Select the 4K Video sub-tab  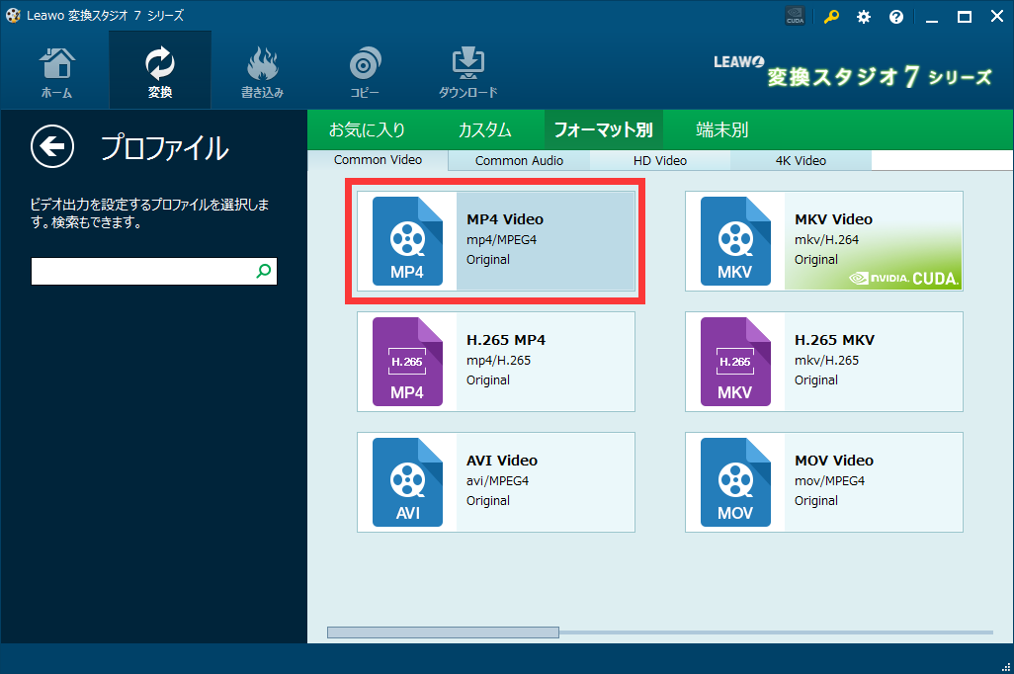pos(801,160)
